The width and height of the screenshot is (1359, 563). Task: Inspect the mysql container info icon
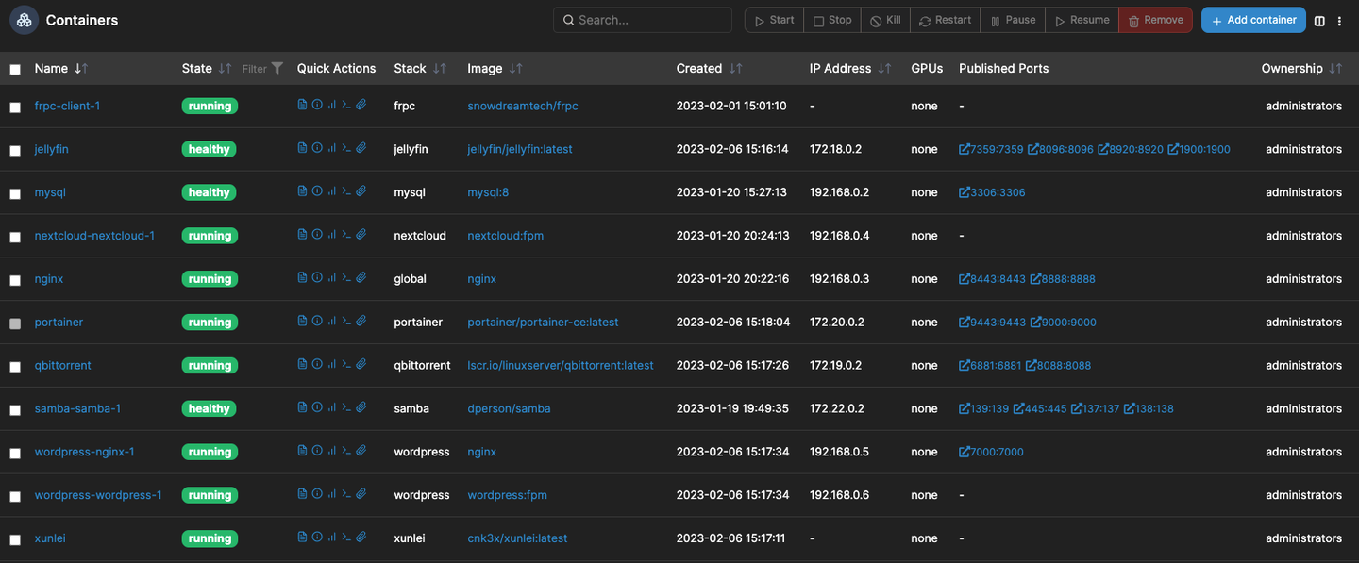[x=317, y=191]
